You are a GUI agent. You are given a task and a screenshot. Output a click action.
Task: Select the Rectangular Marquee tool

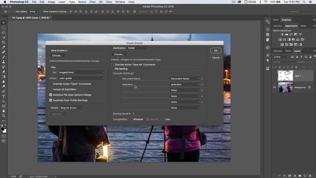point(3,28)
